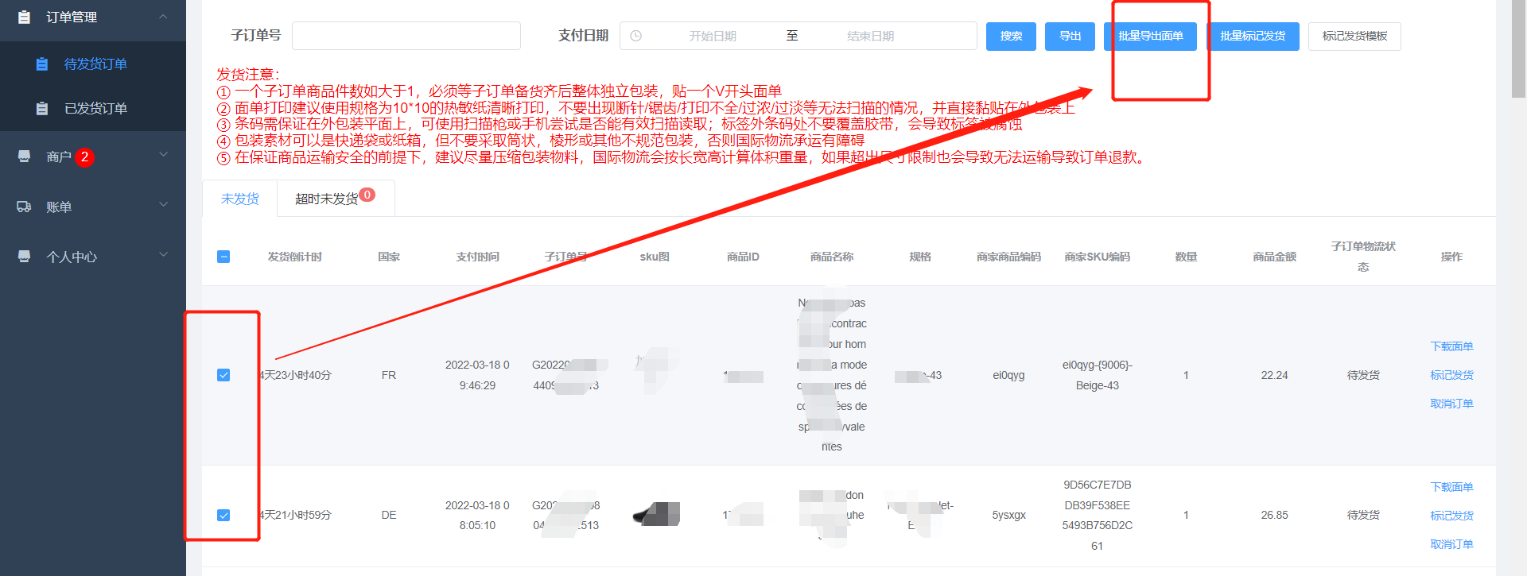Switch to the 超时未发货 tab
Viewport: 1527px width, 576px height.
[335, 199]
